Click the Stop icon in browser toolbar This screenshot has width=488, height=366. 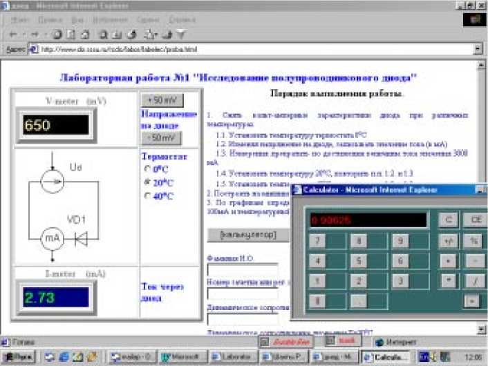pos(57,35)
